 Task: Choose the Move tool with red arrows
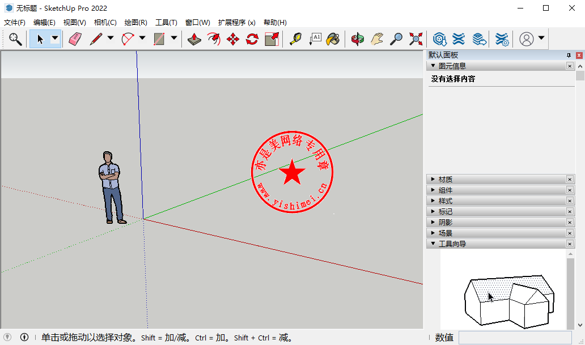click(x=233, y=39)
